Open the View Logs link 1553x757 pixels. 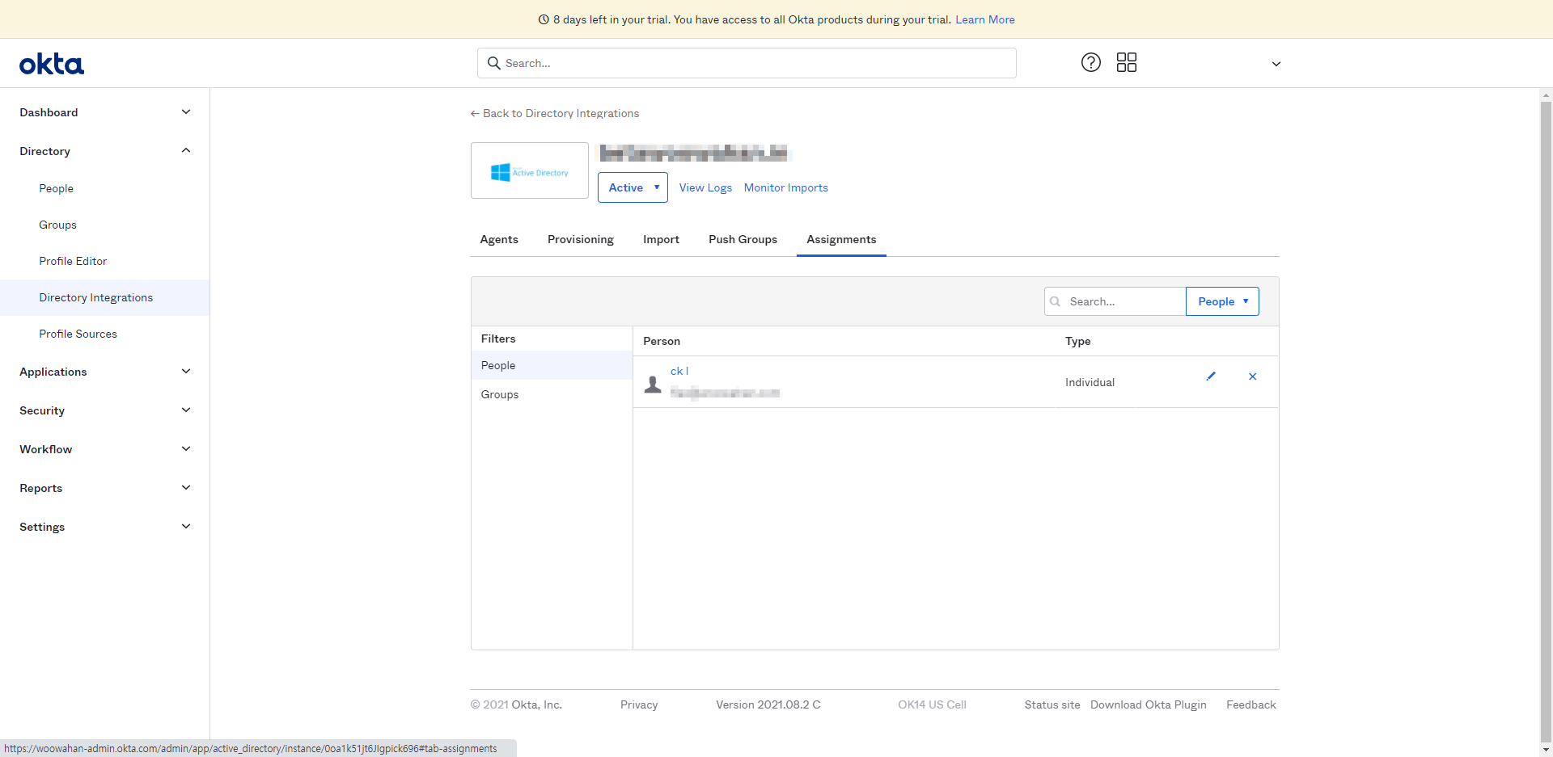tap(705, 187)
